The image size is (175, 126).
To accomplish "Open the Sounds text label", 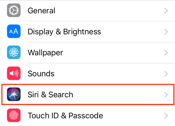I will [41, 74].
